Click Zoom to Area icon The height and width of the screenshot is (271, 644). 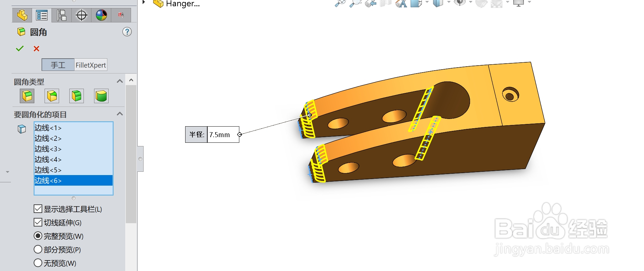pyautogui.click(x=356, y=3)
